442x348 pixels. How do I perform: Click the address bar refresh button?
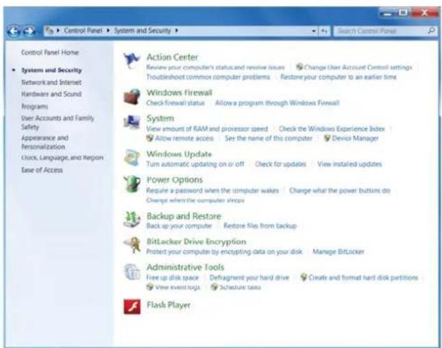pos(324,31)
